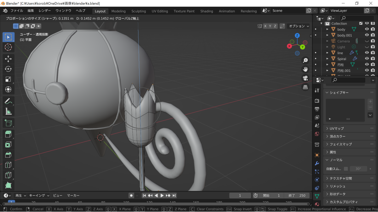
Task: Click the play animation button
Action: (x=162, y=195)
